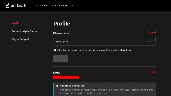Click the info icon beside display name notice
This screenshot has width=171, height=96.
[55, 50]
